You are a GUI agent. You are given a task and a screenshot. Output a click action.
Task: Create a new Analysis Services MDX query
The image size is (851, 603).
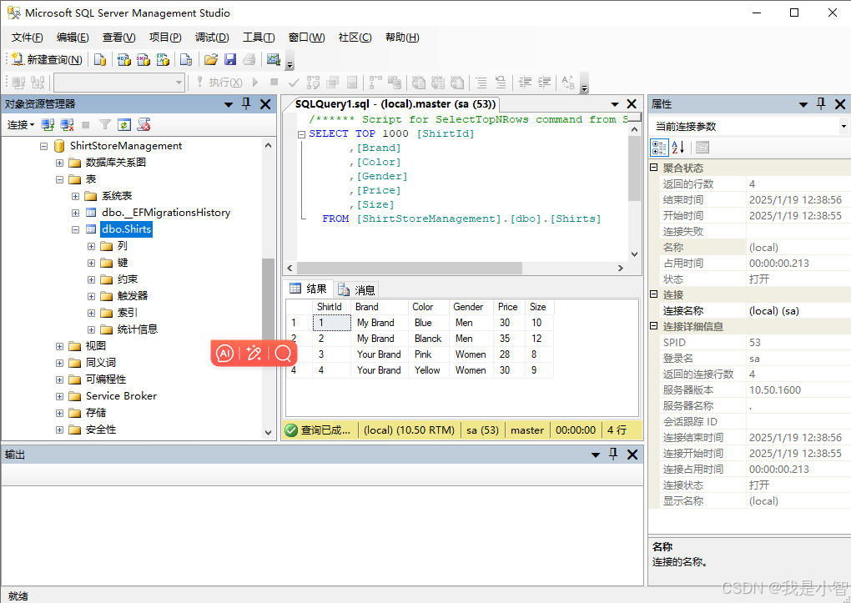click(124, 59)
